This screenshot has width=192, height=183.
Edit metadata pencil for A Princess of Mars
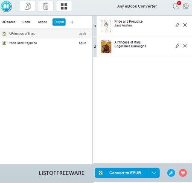pyautogui.click(x=177, y=46)
